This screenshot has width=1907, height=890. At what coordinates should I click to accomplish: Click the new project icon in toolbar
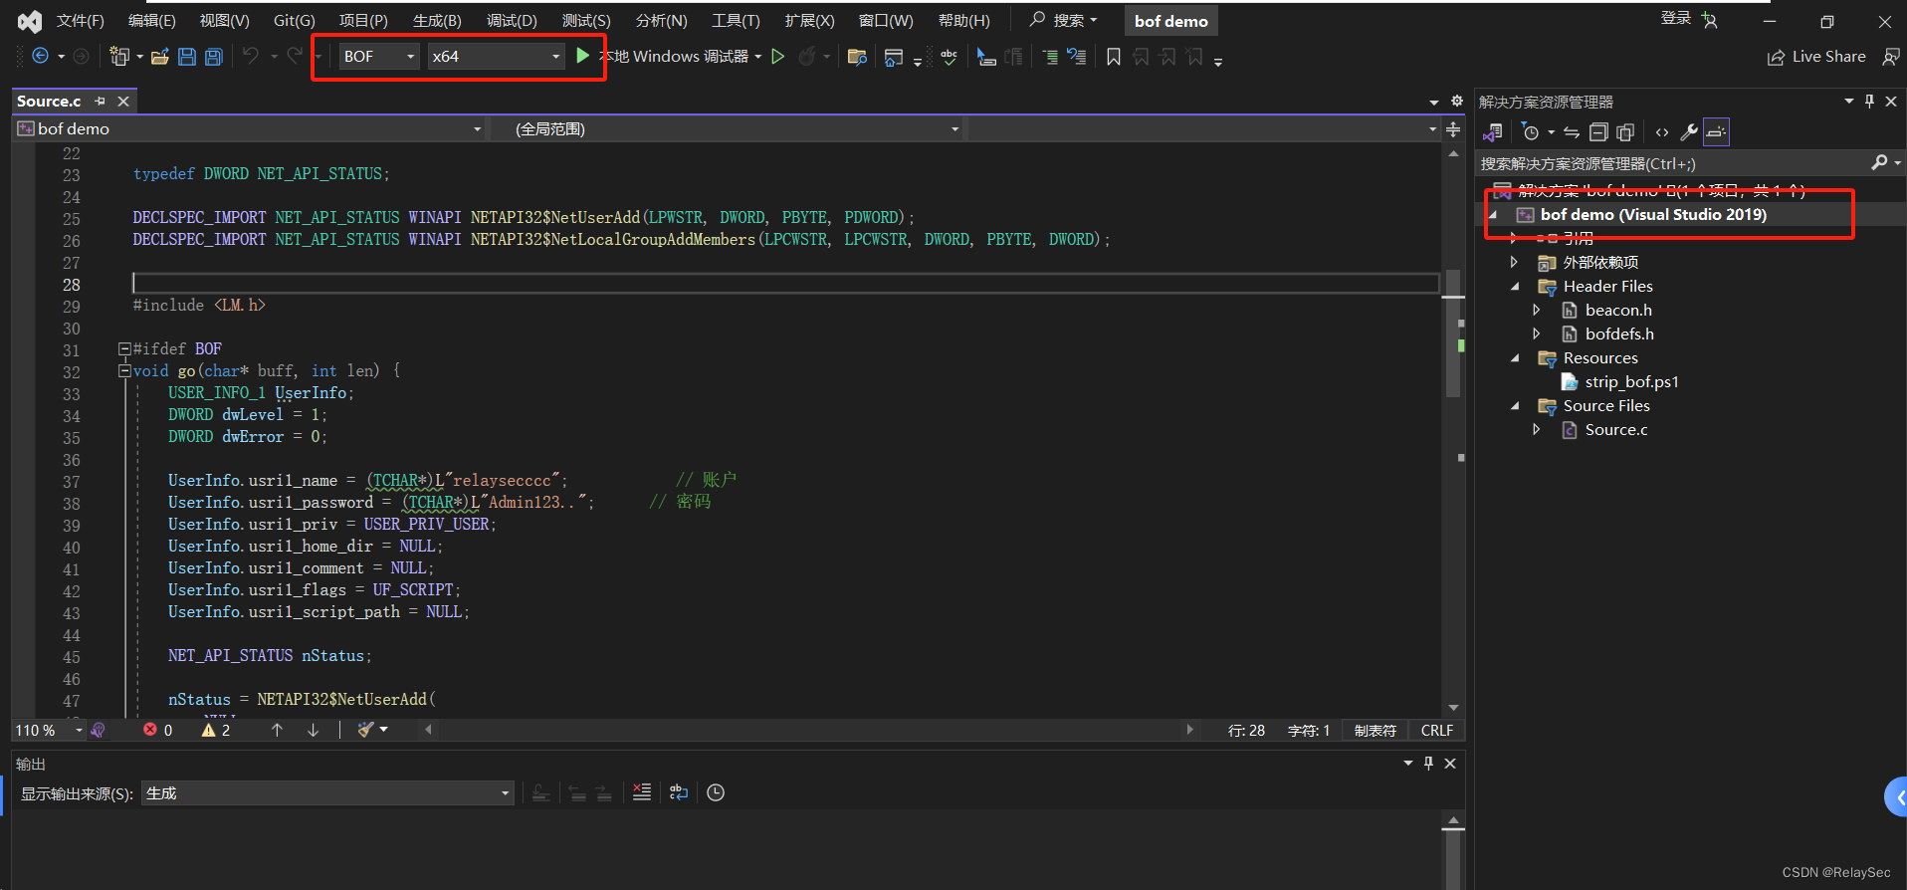point(120,57)
